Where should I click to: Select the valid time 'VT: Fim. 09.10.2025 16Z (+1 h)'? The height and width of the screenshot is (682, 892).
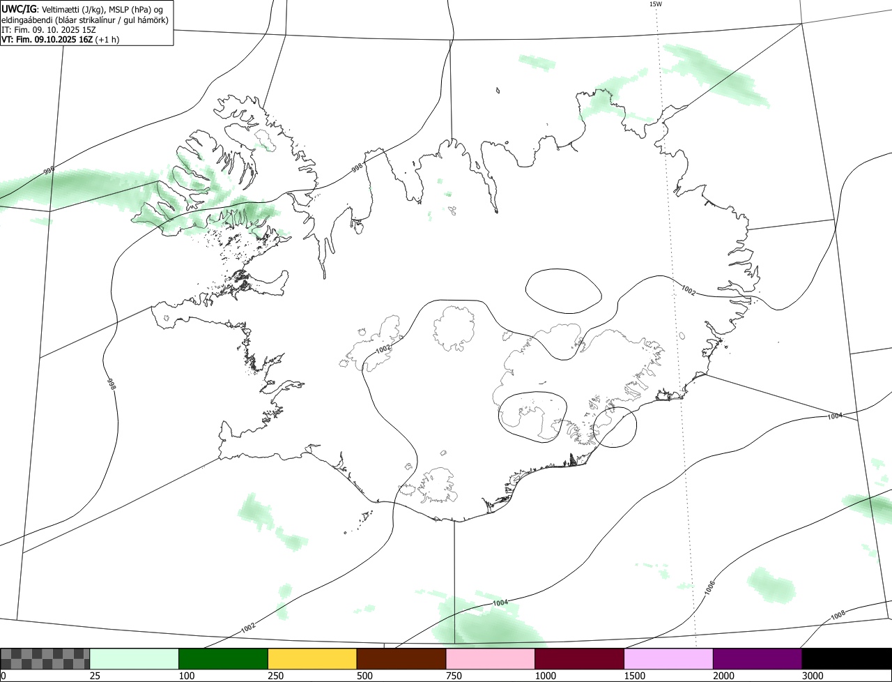point(60,39)
